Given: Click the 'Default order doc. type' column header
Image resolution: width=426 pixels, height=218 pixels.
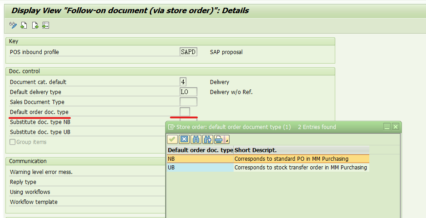Looking at the screenshot, I should (x=200, y=150).
